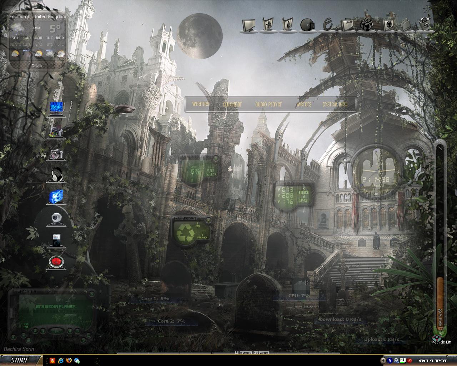Skip to previous track in media player
The width and height of the screenshot is (457, 366).
[35, 331]
